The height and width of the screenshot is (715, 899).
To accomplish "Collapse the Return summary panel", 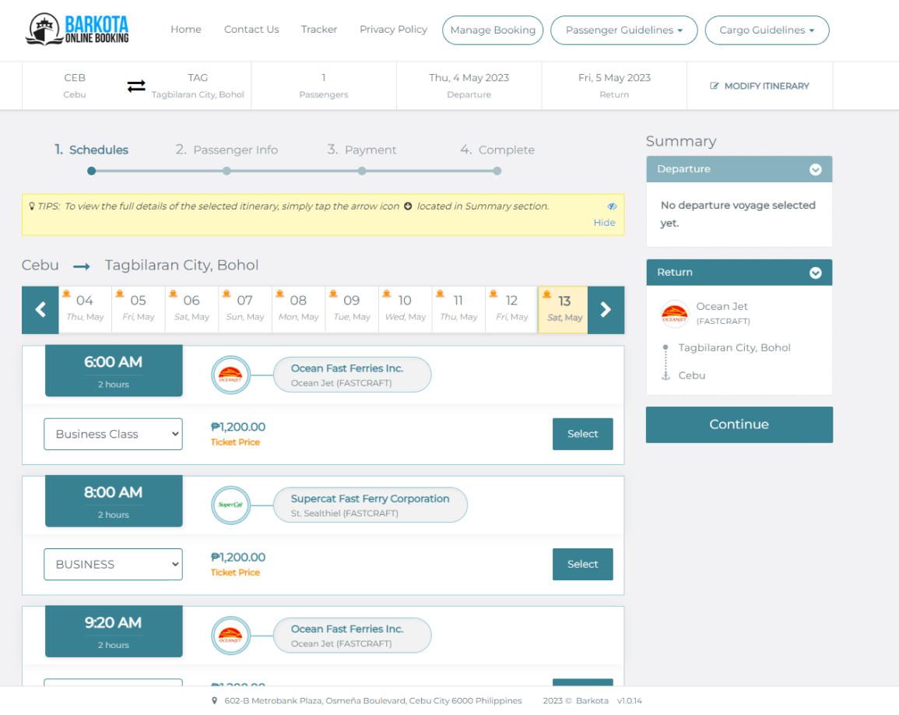I will pyautogui.click(x=815, y=273).
